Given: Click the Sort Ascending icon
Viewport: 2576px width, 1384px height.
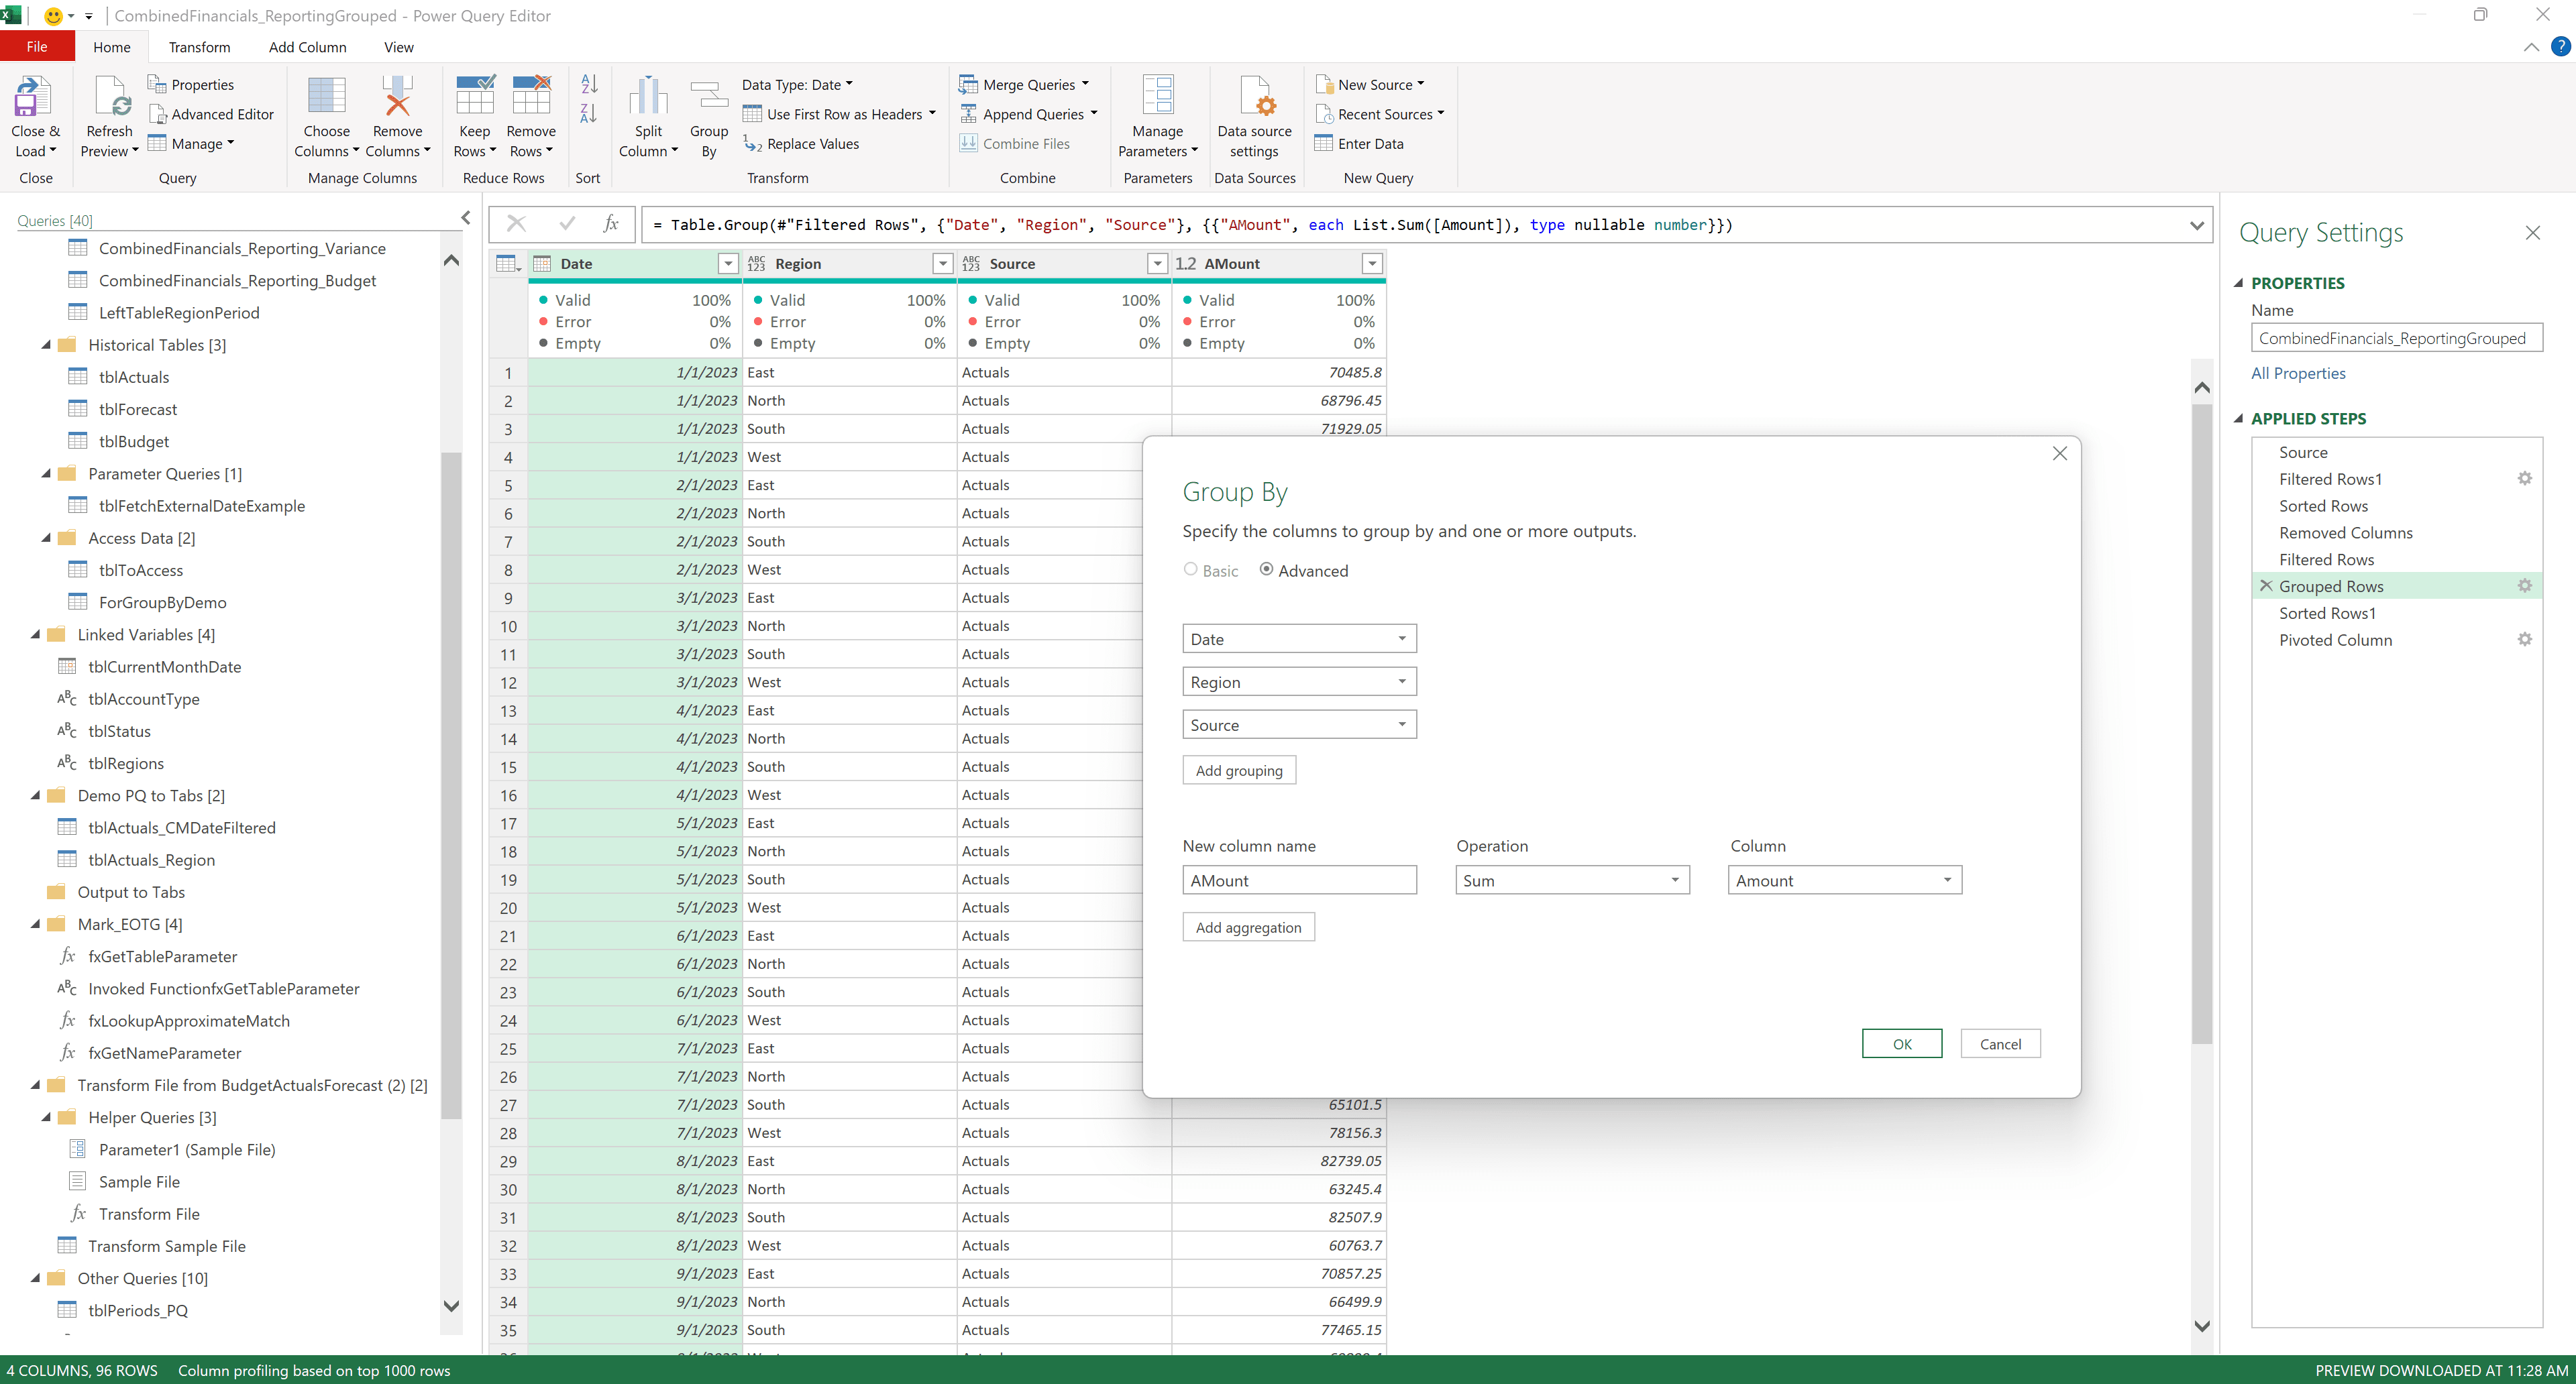Looking at the screenshot, I should coord(589,85).
